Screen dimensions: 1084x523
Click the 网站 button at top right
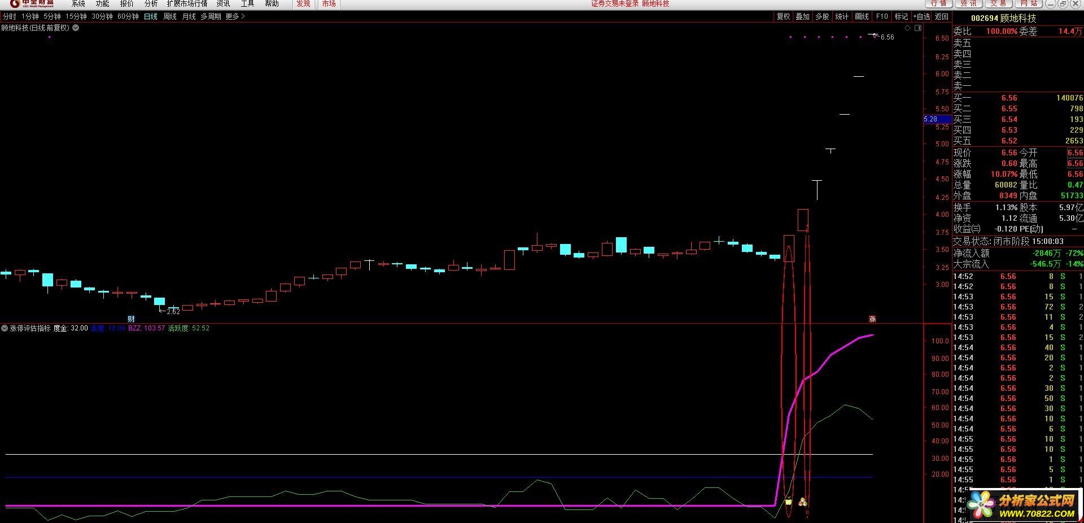coord(1029,3)
